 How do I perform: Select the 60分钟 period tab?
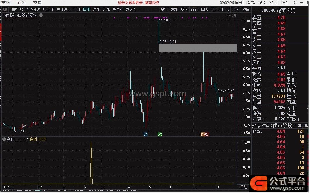[x=75, y=9]
